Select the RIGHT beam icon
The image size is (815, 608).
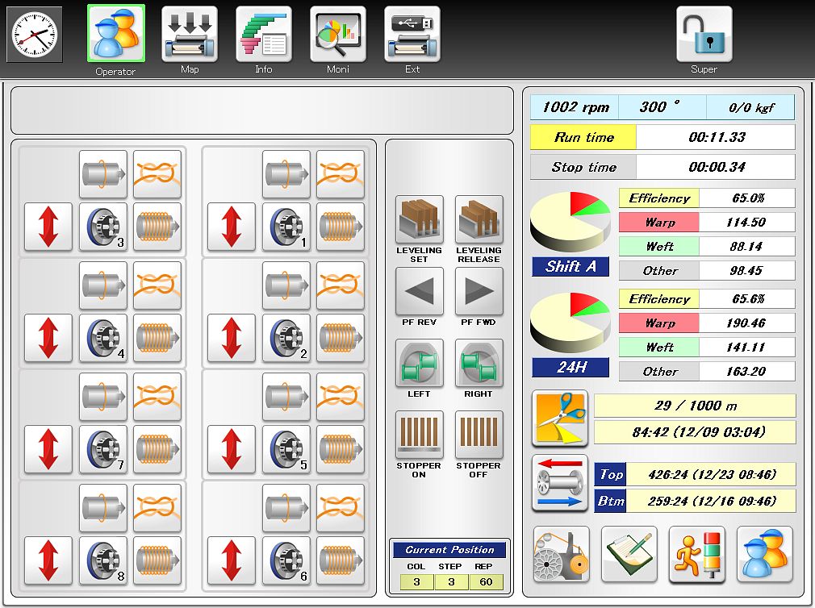[x=479, y=362]
